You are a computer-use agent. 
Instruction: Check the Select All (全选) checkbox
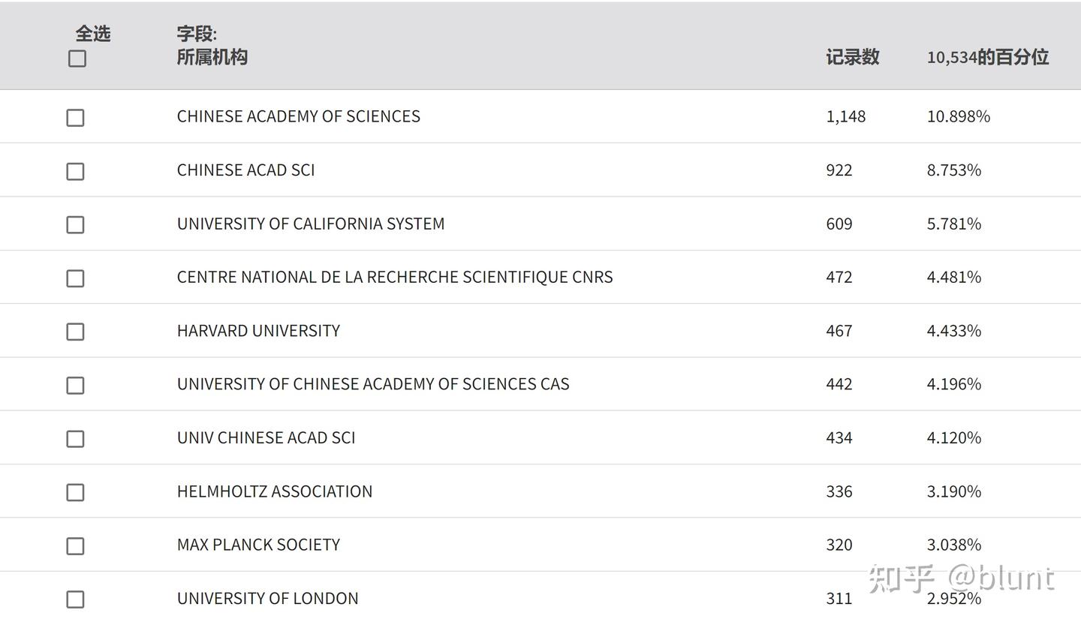77,59
